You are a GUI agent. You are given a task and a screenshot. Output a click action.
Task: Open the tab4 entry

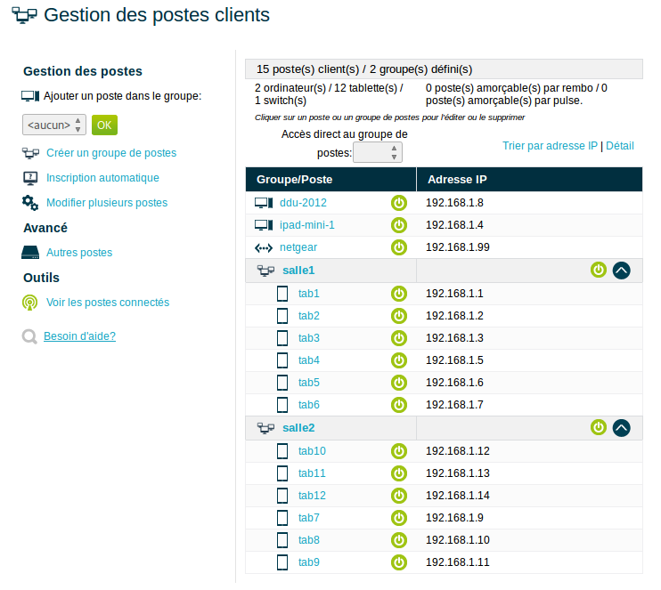[308, 360]
